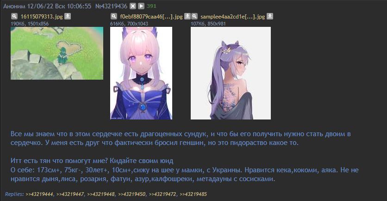The width and height of the screenshot is (387, 201).
Task: Open the f0ebf88079caa46[...].jpg filename link
Action: pyautogui.click(x=151, y=17)
